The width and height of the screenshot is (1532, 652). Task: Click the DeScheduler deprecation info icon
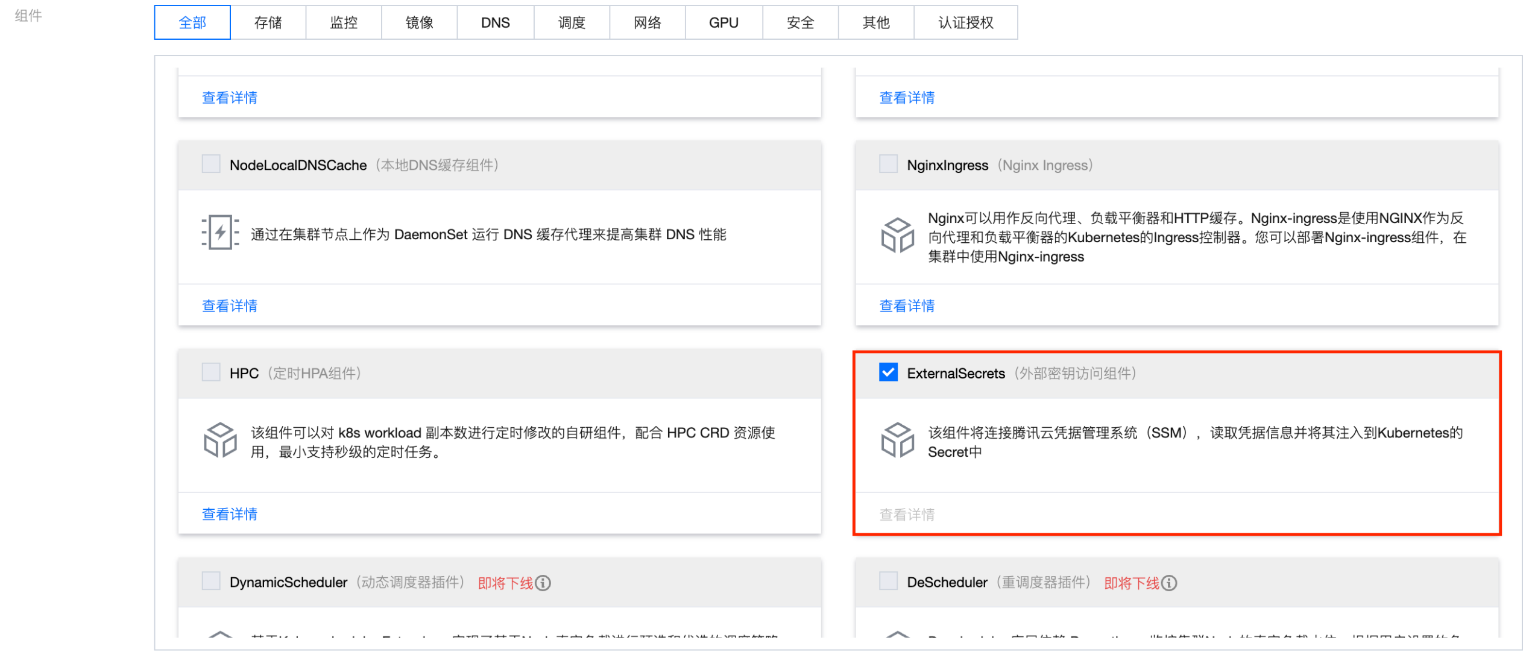pos(1169,583)
